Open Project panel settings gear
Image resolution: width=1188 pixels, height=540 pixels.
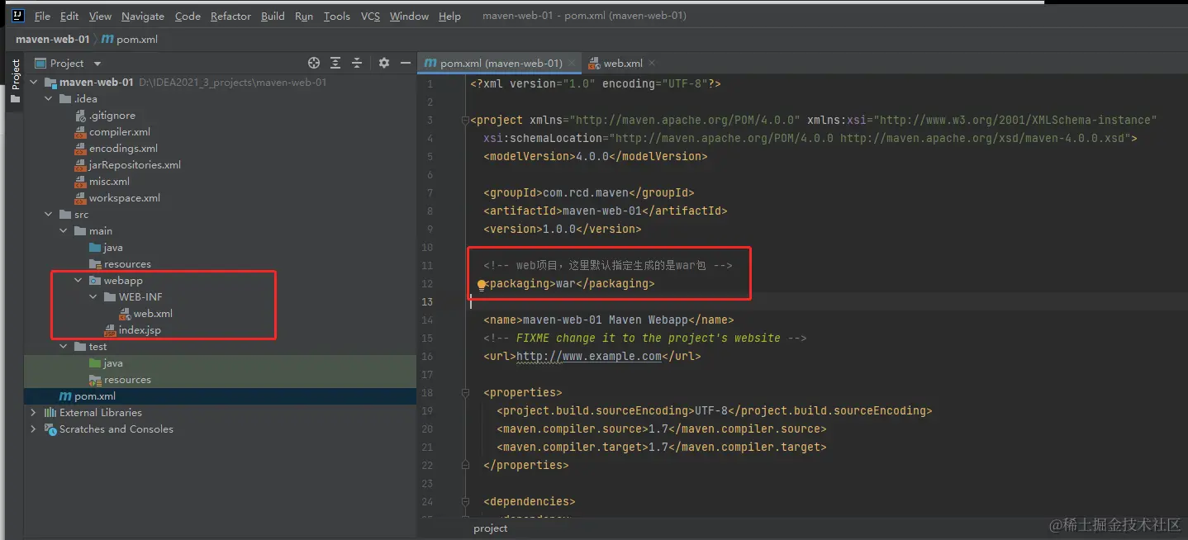[x=383, y=63]
